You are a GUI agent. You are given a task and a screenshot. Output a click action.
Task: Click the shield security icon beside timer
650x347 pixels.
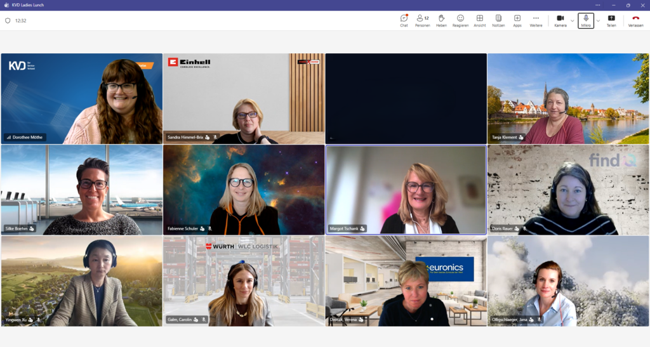[8, 20]
